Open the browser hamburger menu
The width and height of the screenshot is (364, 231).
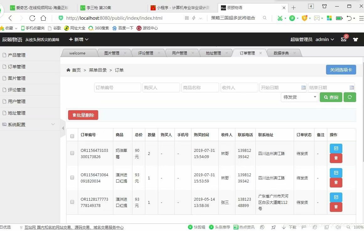(x=361, y=18)
